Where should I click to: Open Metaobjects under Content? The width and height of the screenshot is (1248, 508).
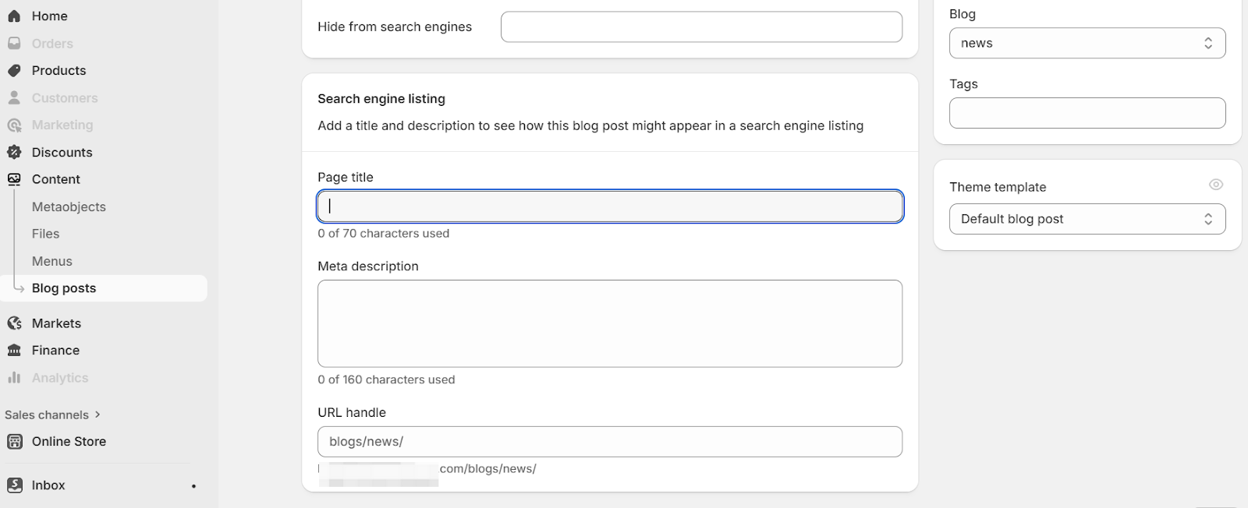pos(69,207)
